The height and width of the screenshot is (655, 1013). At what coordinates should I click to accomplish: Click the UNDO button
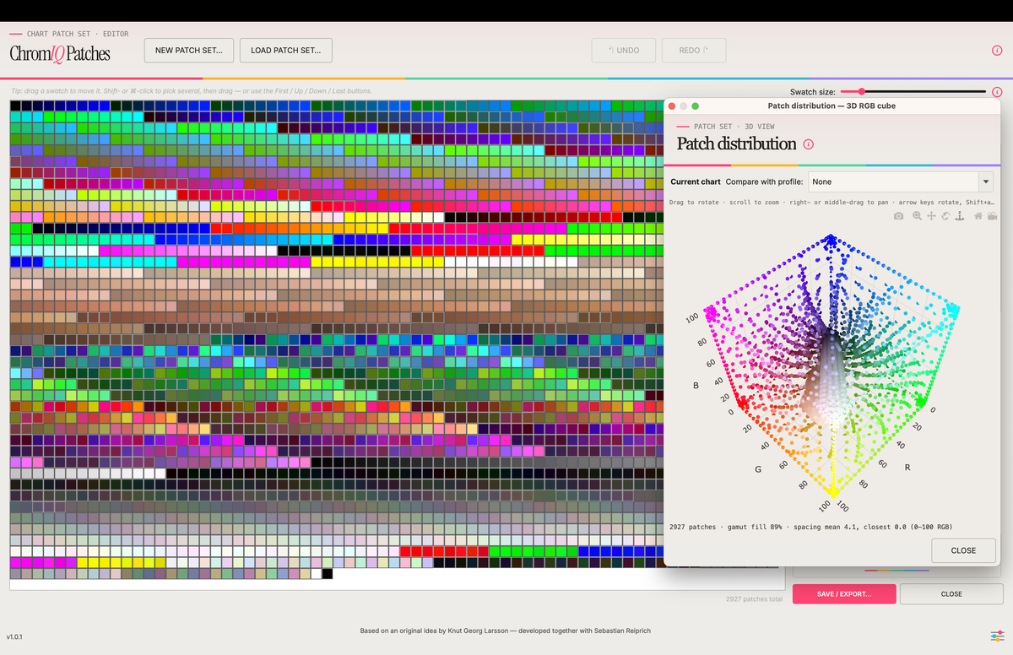[624, 50]
